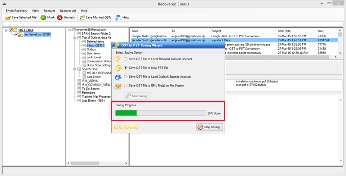Click the red Unmark icon
This screenshot has height=176, width=346.
click(59, 17)
